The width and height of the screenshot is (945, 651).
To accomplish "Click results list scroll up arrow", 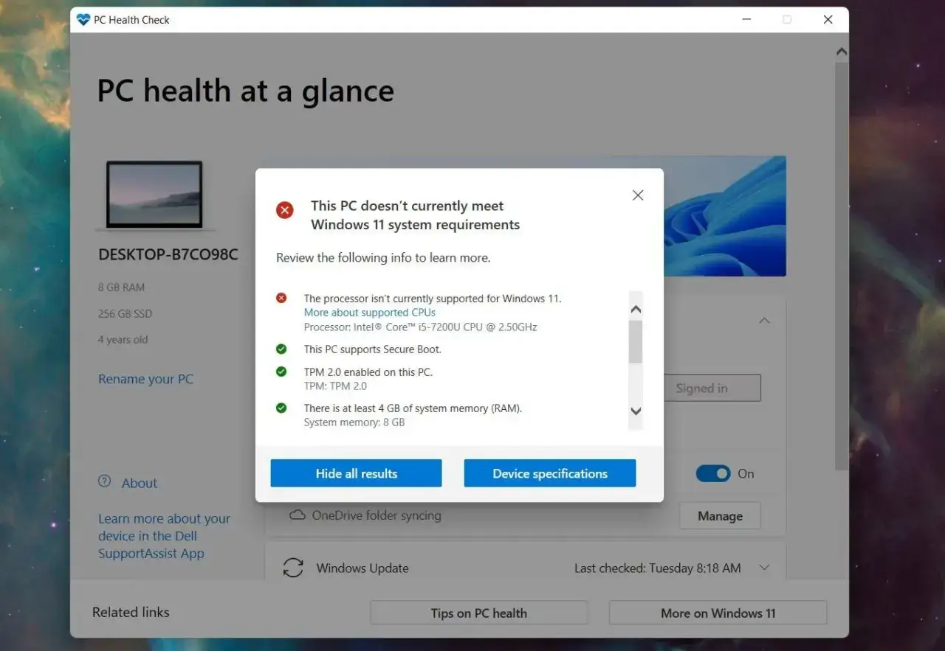I will [636, 310].
